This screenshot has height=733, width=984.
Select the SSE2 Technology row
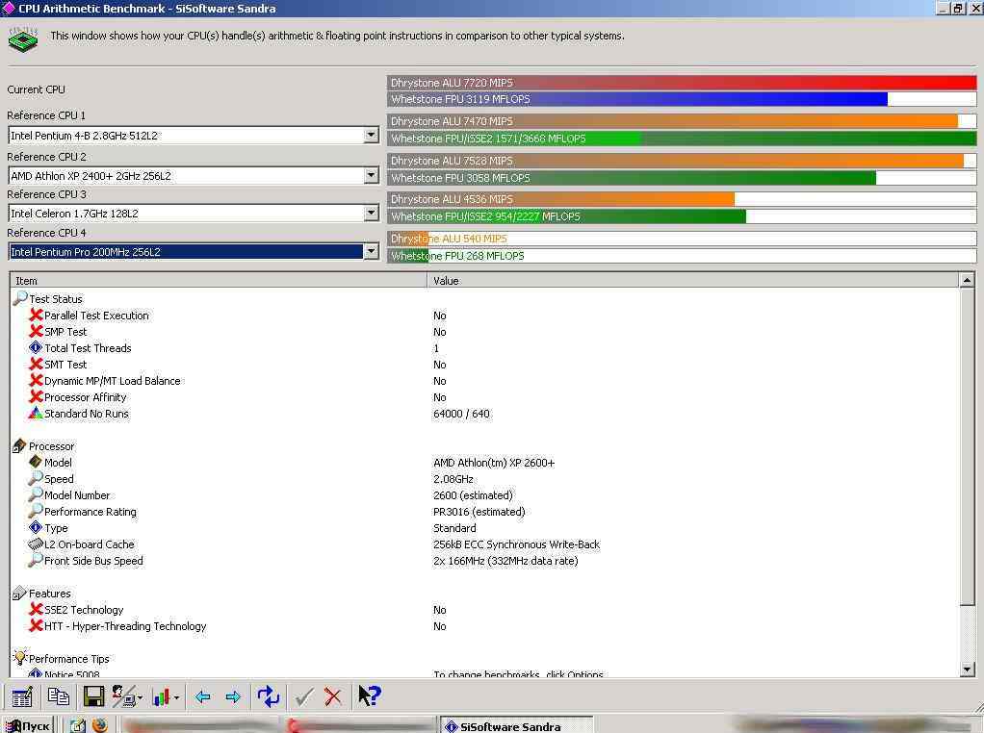click(84, 610)
